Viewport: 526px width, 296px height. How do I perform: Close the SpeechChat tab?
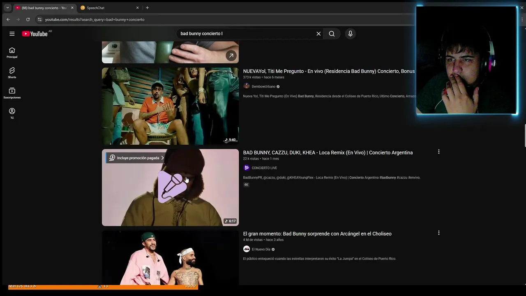coord(137,8)
